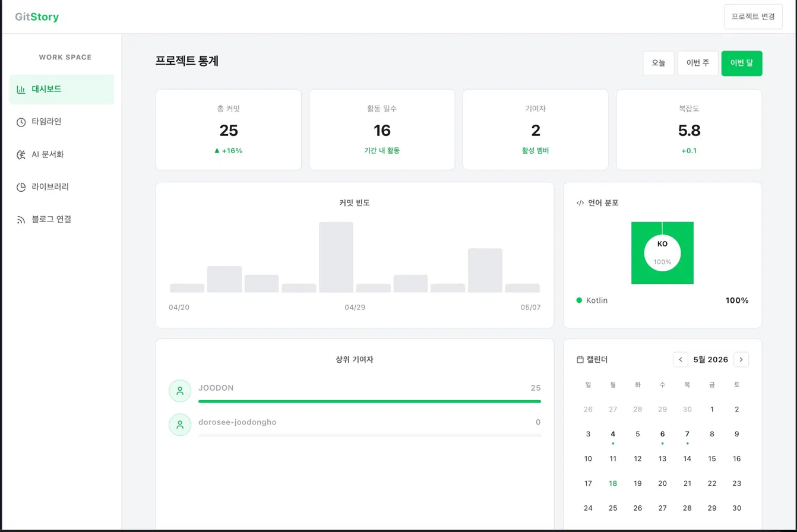This screenshot has width=797, height=532.
Task: Click the +0.1 complexity change text
Action: tap(689, 151)
